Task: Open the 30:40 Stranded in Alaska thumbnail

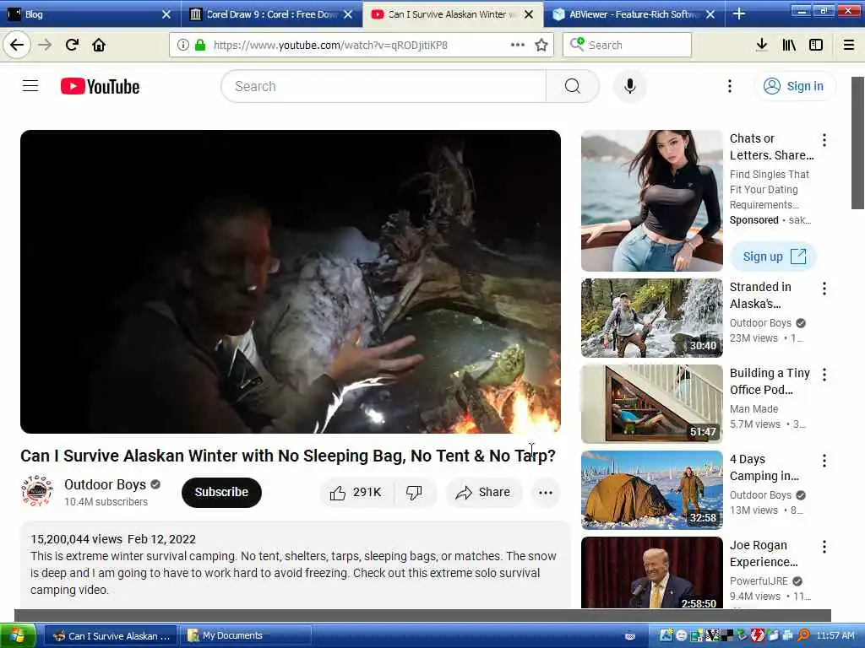Action: point(651,318)
